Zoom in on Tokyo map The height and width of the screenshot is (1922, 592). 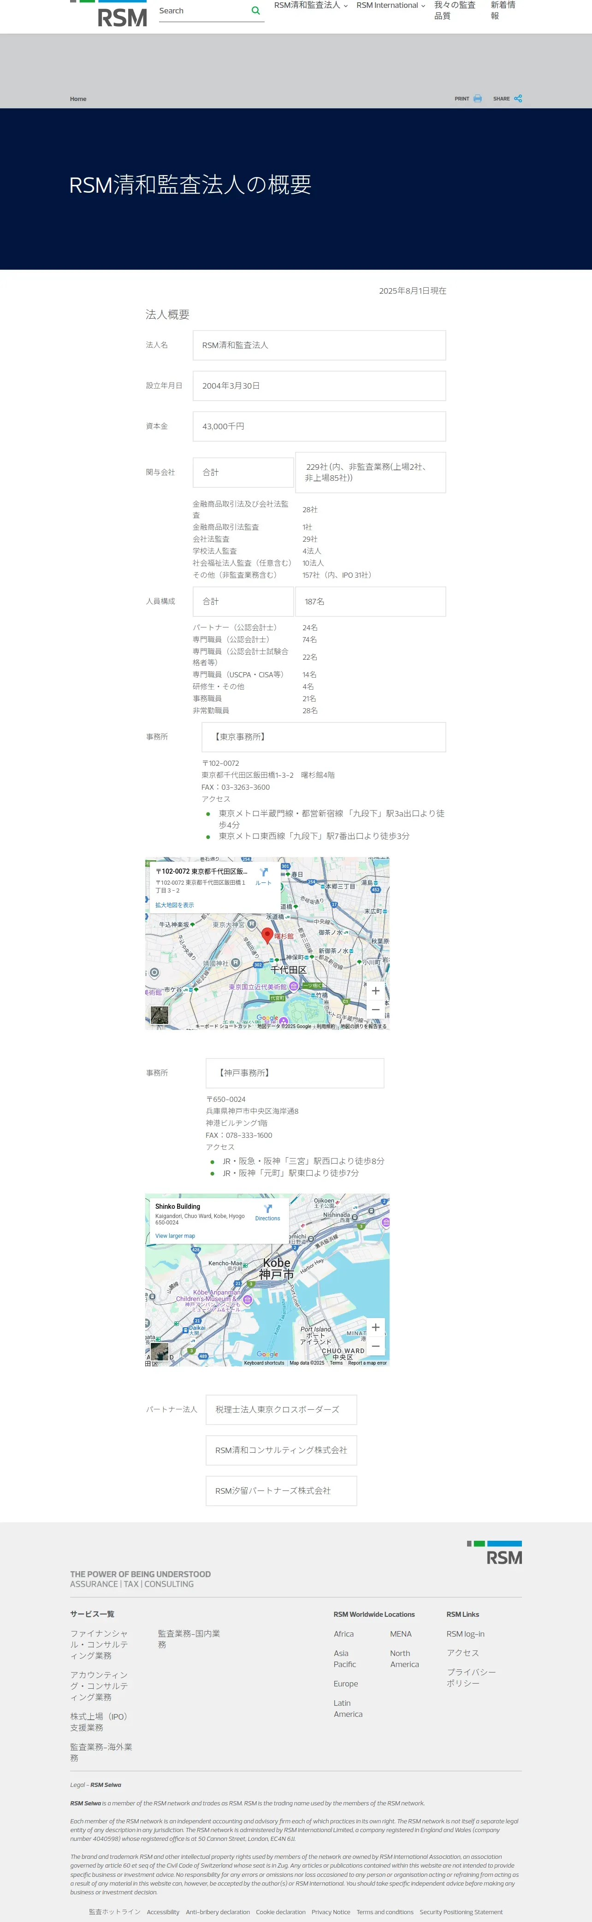375,990
